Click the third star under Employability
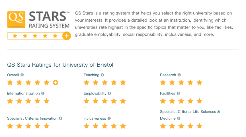 point(105,101)
